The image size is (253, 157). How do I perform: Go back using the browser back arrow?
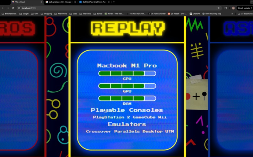[x=3, y=8]
